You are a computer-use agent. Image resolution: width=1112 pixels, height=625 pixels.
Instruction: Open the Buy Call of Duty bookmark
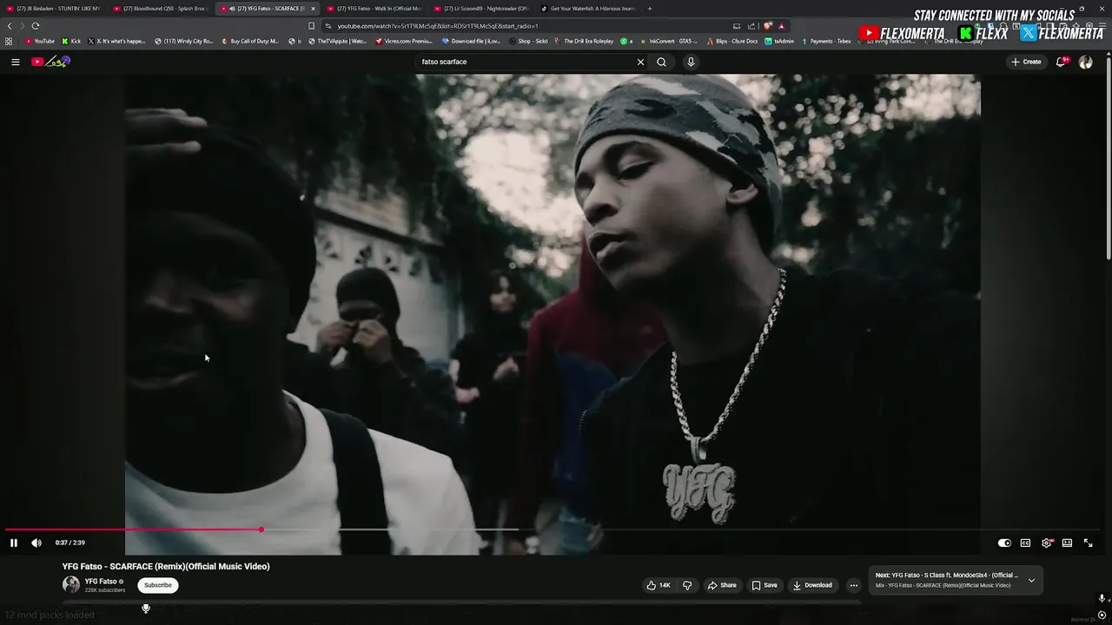tap(251, 41)
